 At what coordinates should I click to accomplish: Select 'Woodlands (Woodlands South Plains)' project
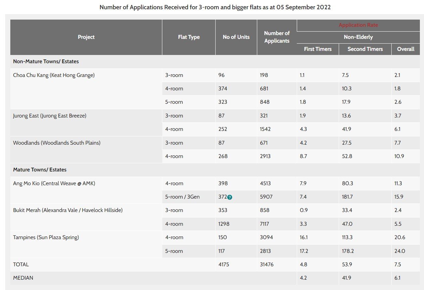(57, 143)
